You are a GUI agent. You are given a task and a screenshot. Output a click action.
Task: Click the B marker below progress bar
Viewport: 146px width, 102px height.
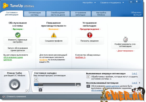pos(40,90)
